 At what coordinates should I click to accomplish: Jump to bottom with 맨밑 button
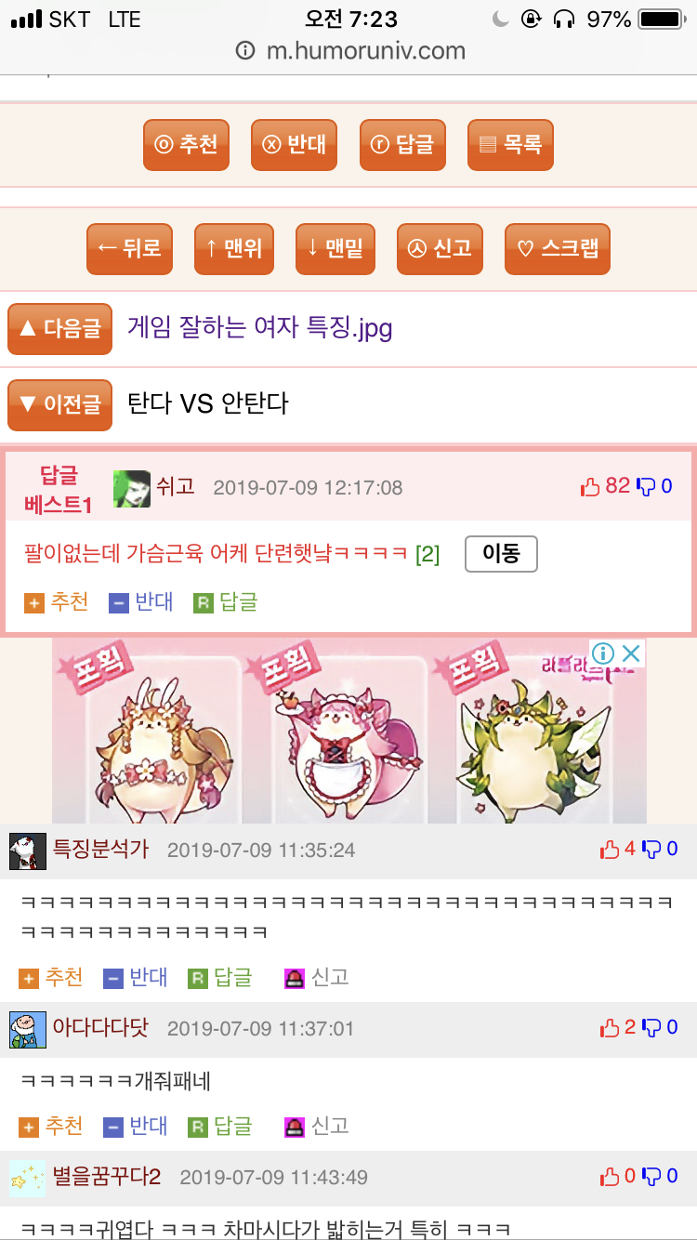[x=335, y=249]
